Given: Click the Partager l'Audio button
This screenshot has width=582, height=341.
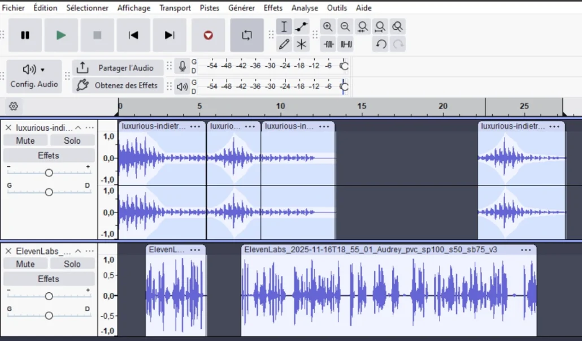Looking at the screenshot, I should coord(118,67).
